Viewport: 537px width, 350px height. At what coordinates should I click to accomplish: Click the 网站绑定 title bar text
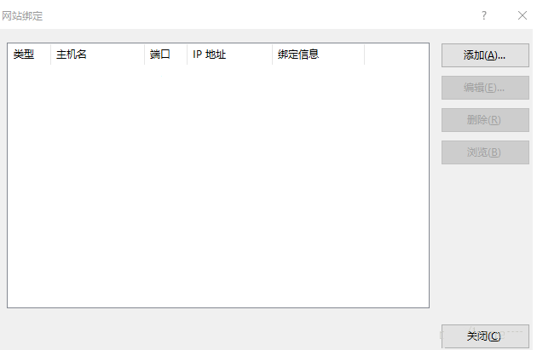[22, 15]
